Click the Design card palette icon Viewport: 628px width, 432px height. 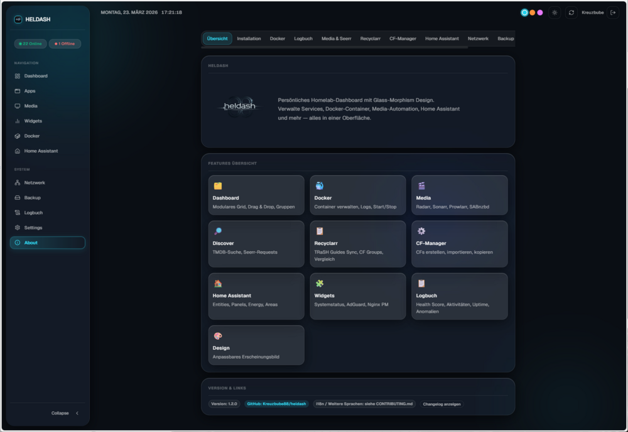click(x=218, y=336)
